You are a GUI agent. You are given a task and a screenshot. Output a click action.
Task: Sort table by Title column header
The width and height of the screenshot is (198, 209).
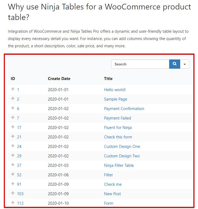(x=108, y=79)
